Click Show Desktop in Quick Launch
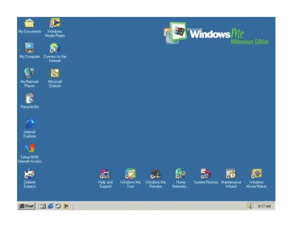292x226 pixels. [x=43, y=206]
